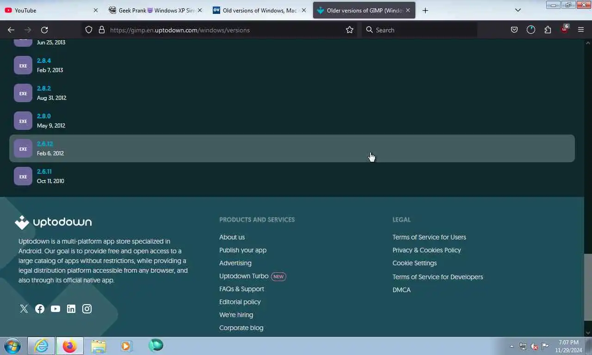Open the Publish your app link
The image size is (592, 355).
pos(243,250)
